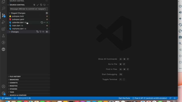
Task: Click the emulator zoom magnifier icon
Action: tap(180, 43)
